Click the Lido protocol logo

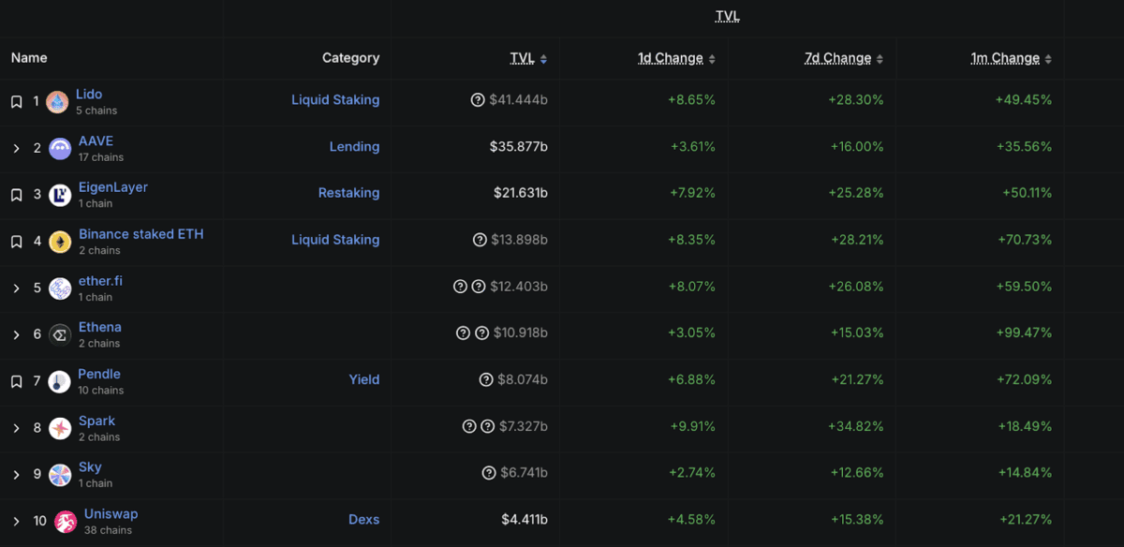[58, 102]
